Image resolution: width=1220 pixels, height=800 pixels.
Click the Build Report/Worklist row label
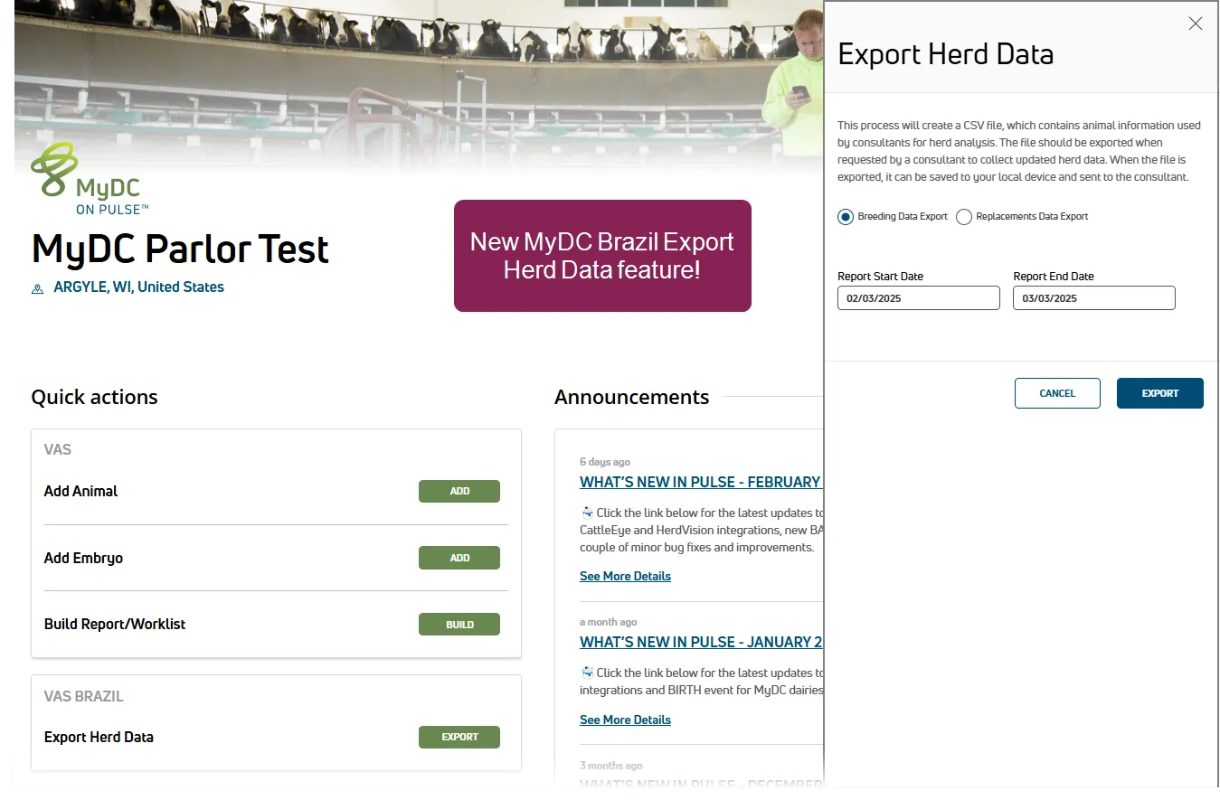tap(115, 624)
